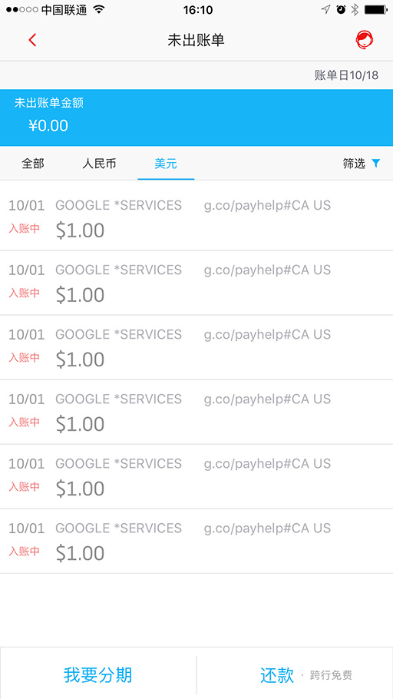393x699 pixels.
Task: Open the 筛选 filter dropdown
Action: click(x=362, y=164)
